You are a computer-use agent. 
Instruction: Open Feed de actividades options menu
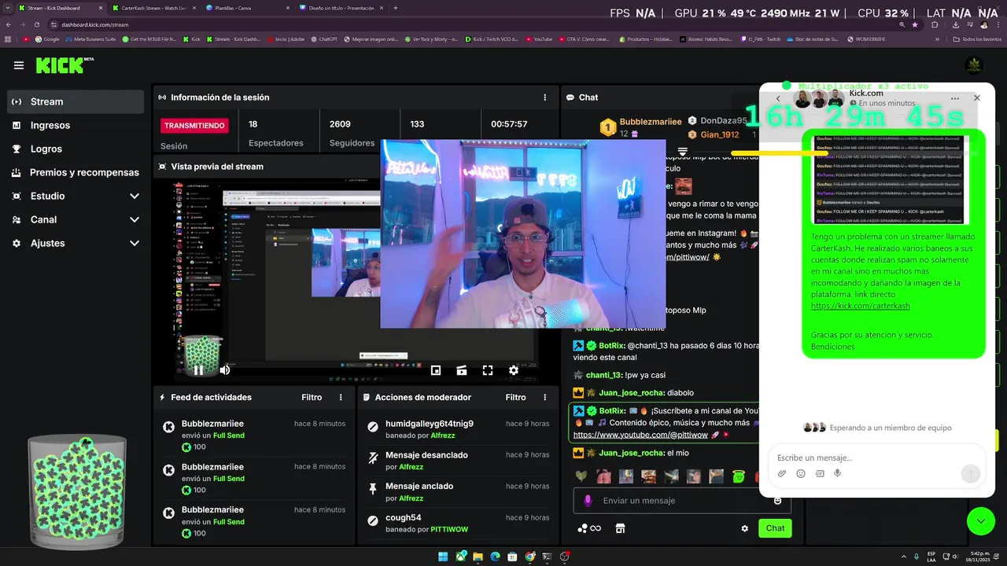tap(341, 398)
